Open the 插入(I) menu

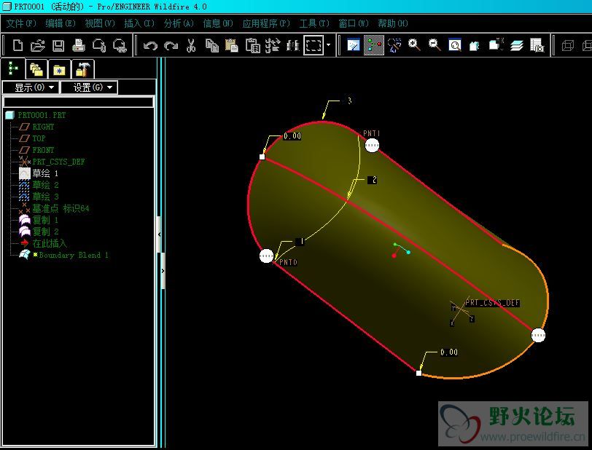point(139,23)
